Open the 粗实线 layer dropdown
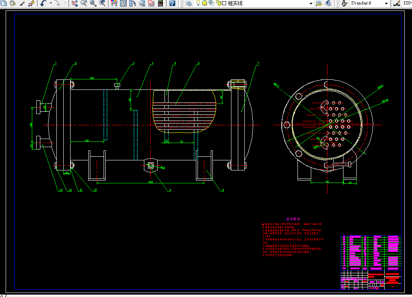 [311, 3]
